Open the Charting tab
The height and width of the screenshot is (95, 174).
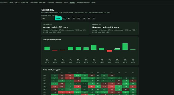click(11, 2)
